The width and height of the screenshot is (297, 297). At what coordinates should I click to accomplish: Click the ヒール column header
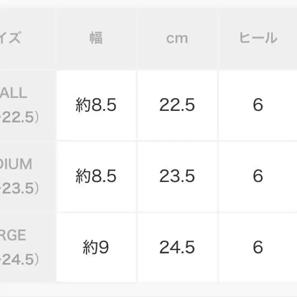pos(258,38)
